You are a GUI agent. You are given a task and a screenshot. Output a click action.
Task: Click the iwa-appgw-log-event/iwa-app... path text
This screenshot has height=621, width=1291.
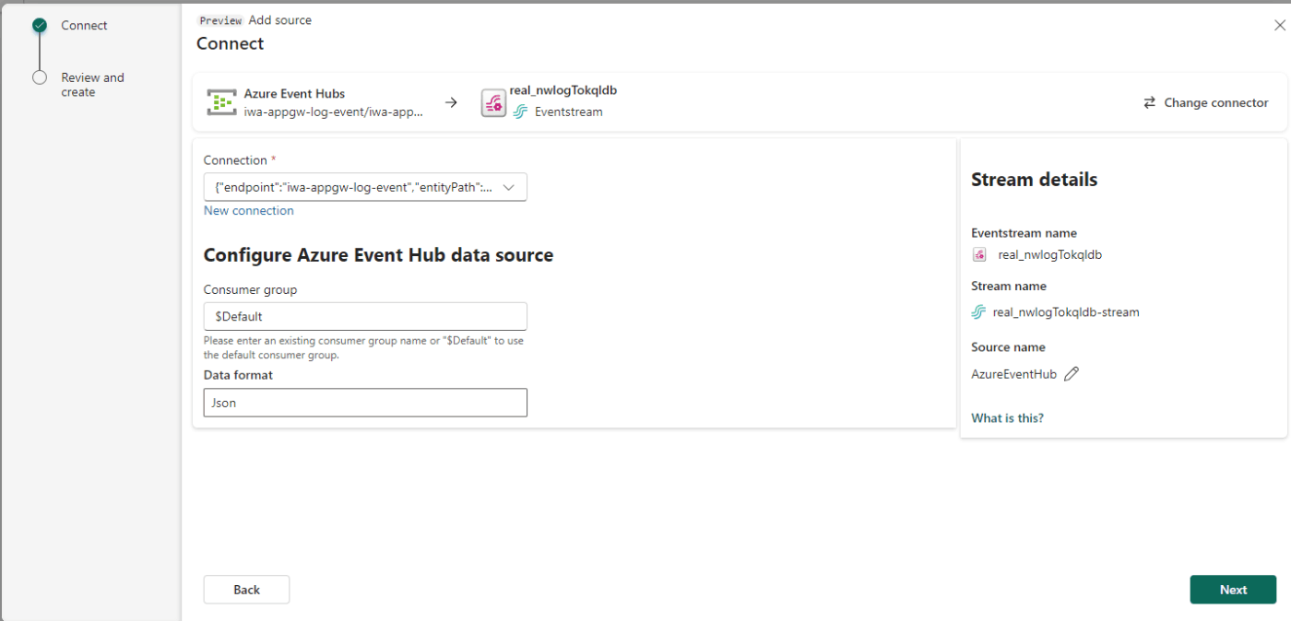click(x=334, y=111)
